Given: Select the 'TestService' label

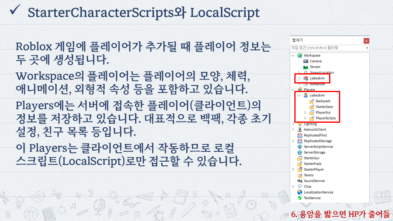Looking at the screenshot, I should (x=312, y=198).
